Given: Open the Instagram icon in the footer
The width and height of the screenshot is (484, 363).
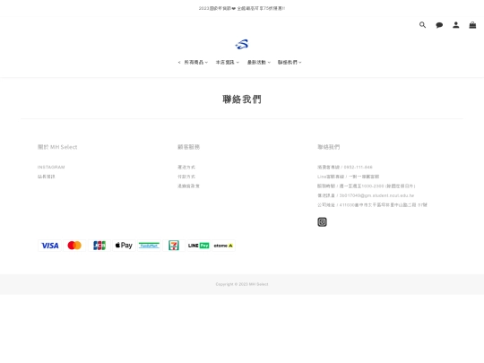Looking at the screenshot, I should tap(322, 222).
